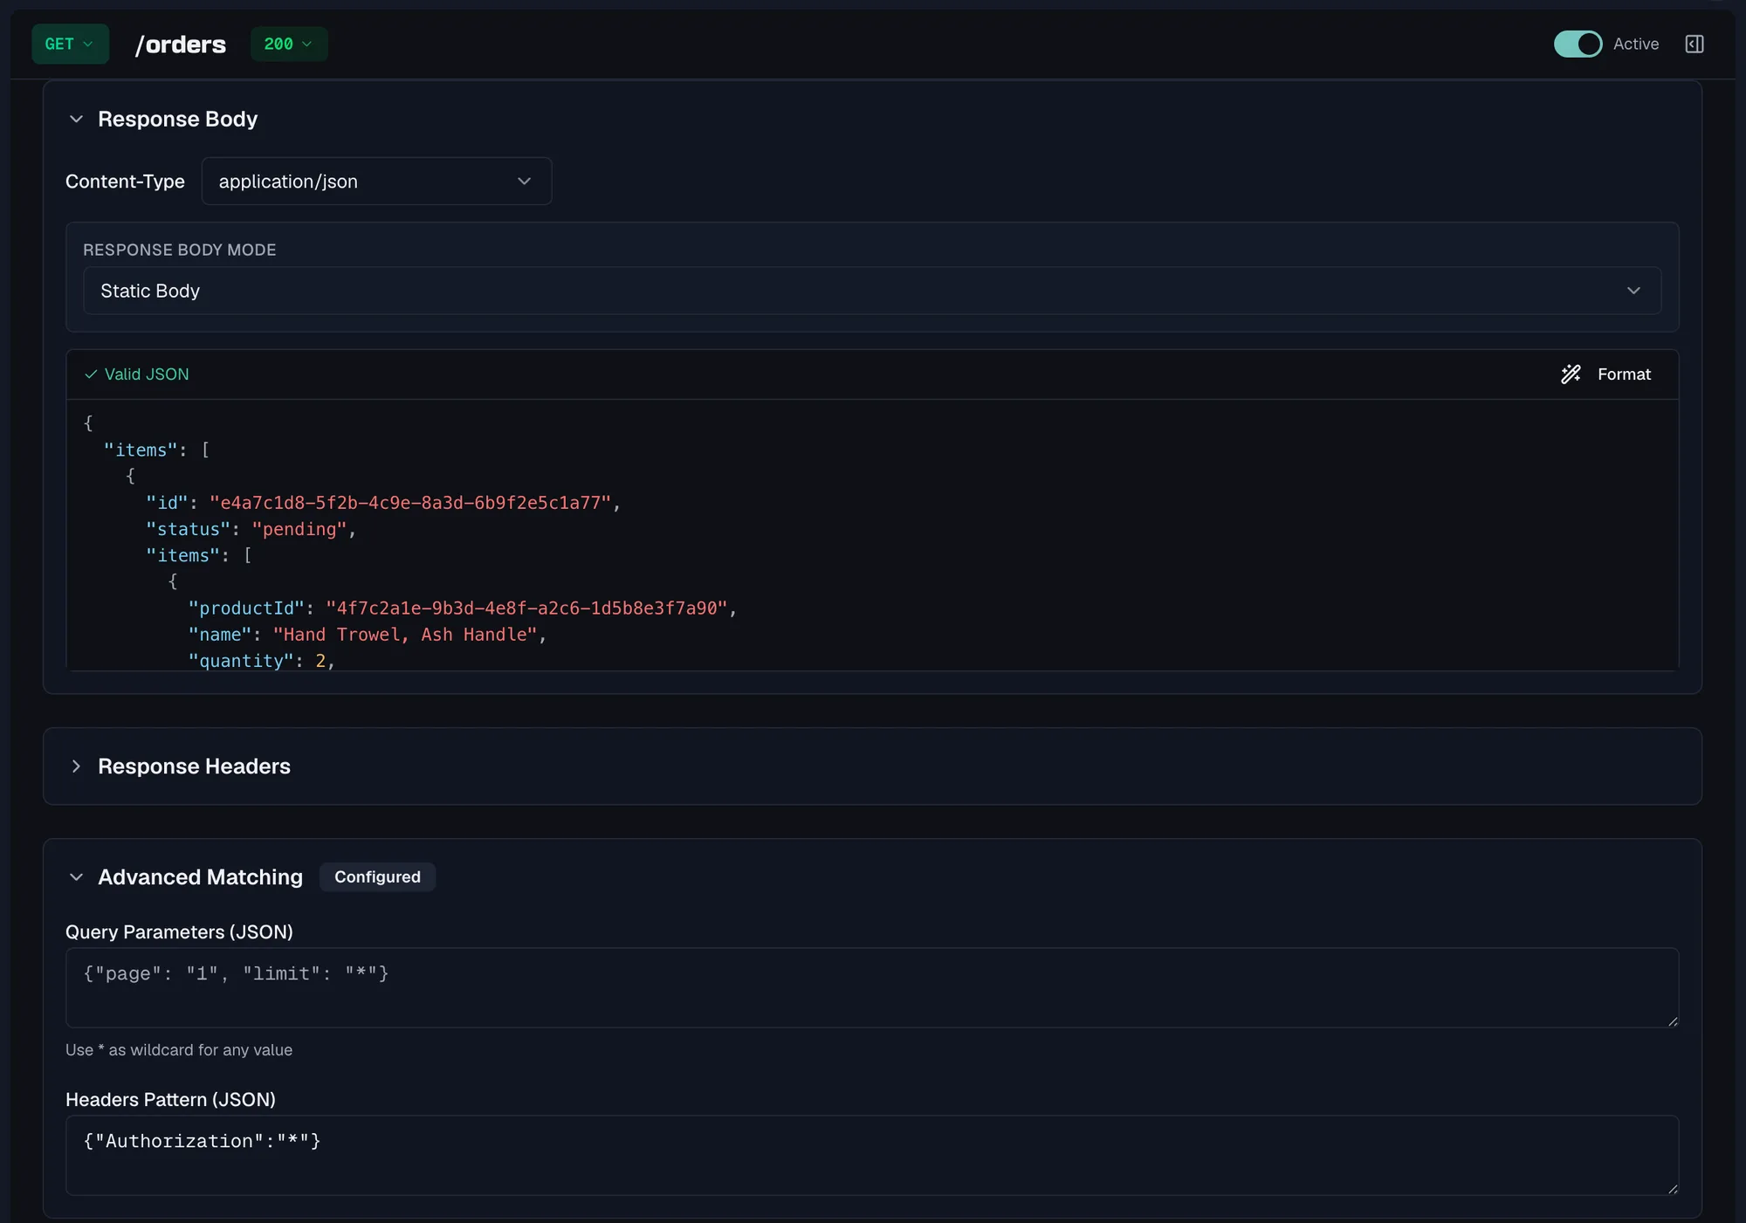
Task: Click the RESPONSE BODY MODE label
Action: coord(180,250)
